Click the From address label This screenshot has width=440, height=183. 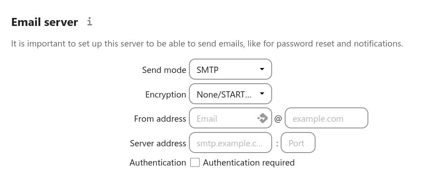click(x=160, y=119)
